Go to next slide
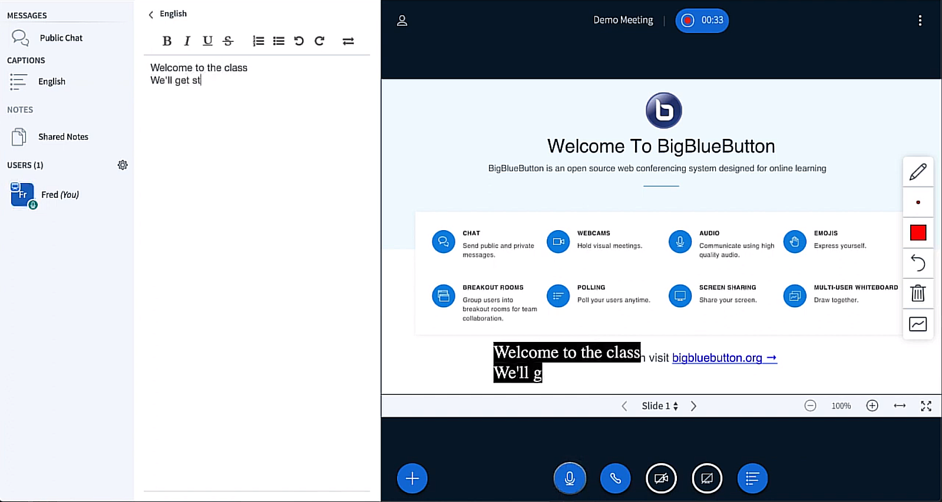The image size is (942, 502). coord(693,406)
